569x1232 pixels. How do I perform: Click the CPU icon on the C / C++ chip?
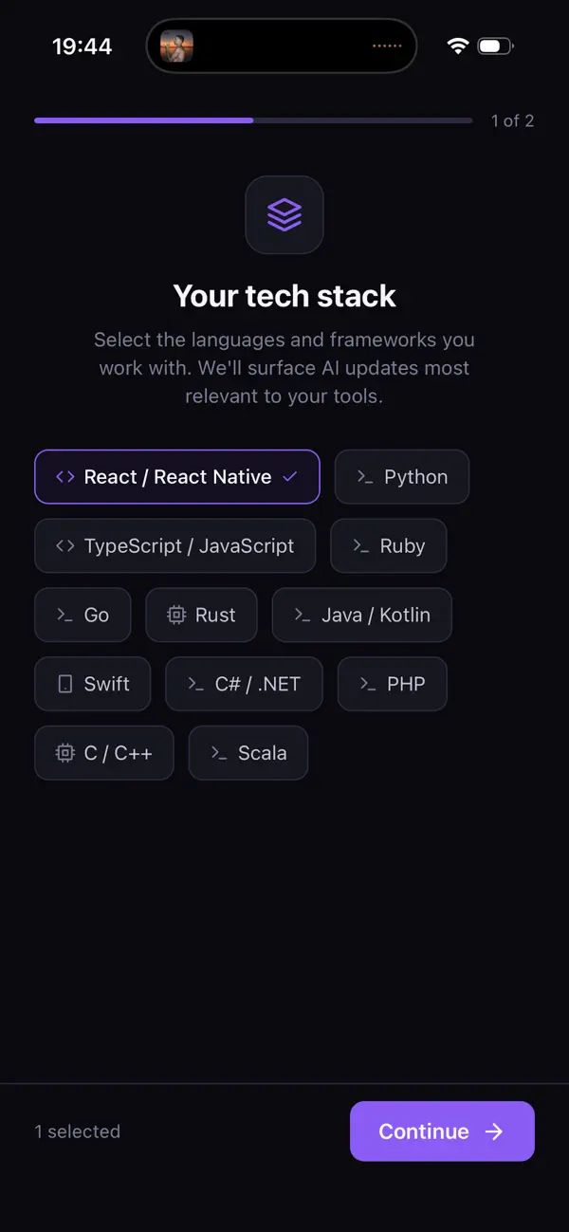click(64, 752)
